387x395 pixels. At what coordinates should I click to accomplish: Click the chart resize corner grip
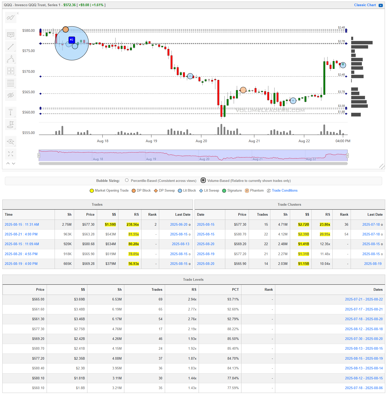point(382,166)
